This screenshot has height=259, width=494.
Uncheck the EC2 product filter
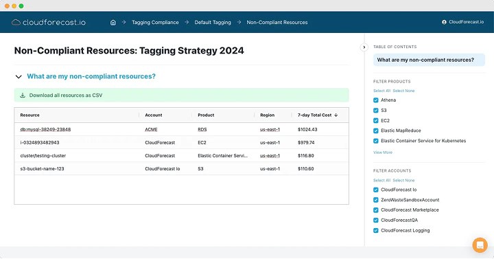click(375, 120)
